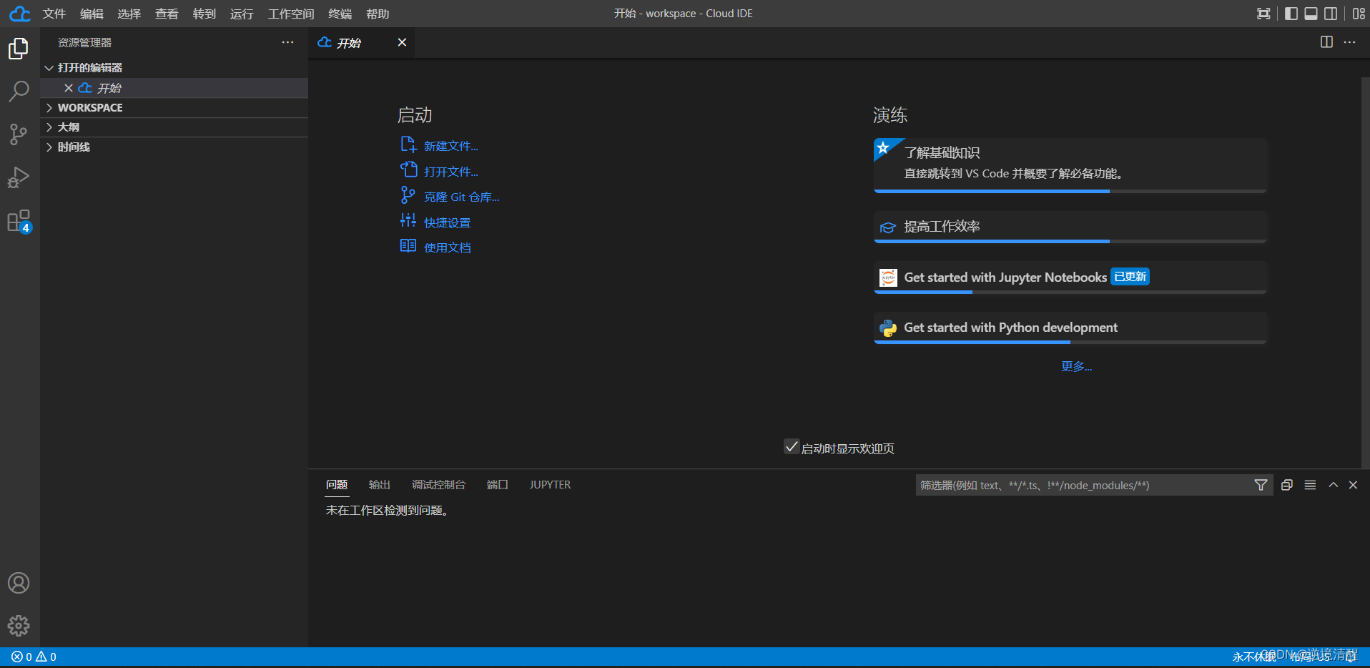Click the 克隆 Git 仓库... link
The width and height of the screenshot is (1370, 668).
462,197
